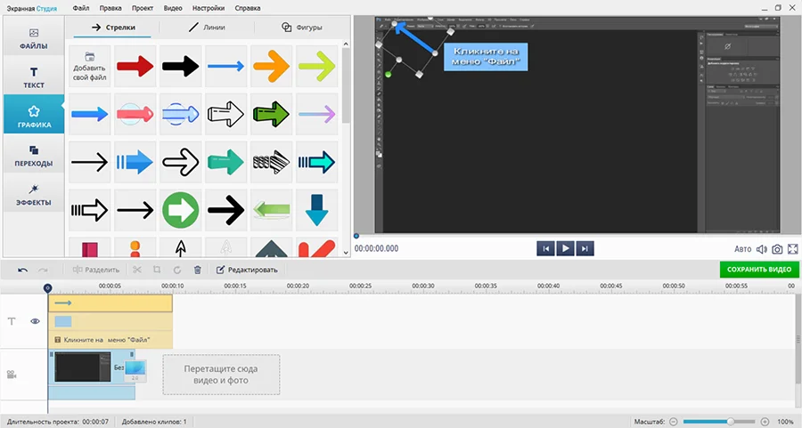Click the undo arrow in the timeline toolbar

point(22,270)
